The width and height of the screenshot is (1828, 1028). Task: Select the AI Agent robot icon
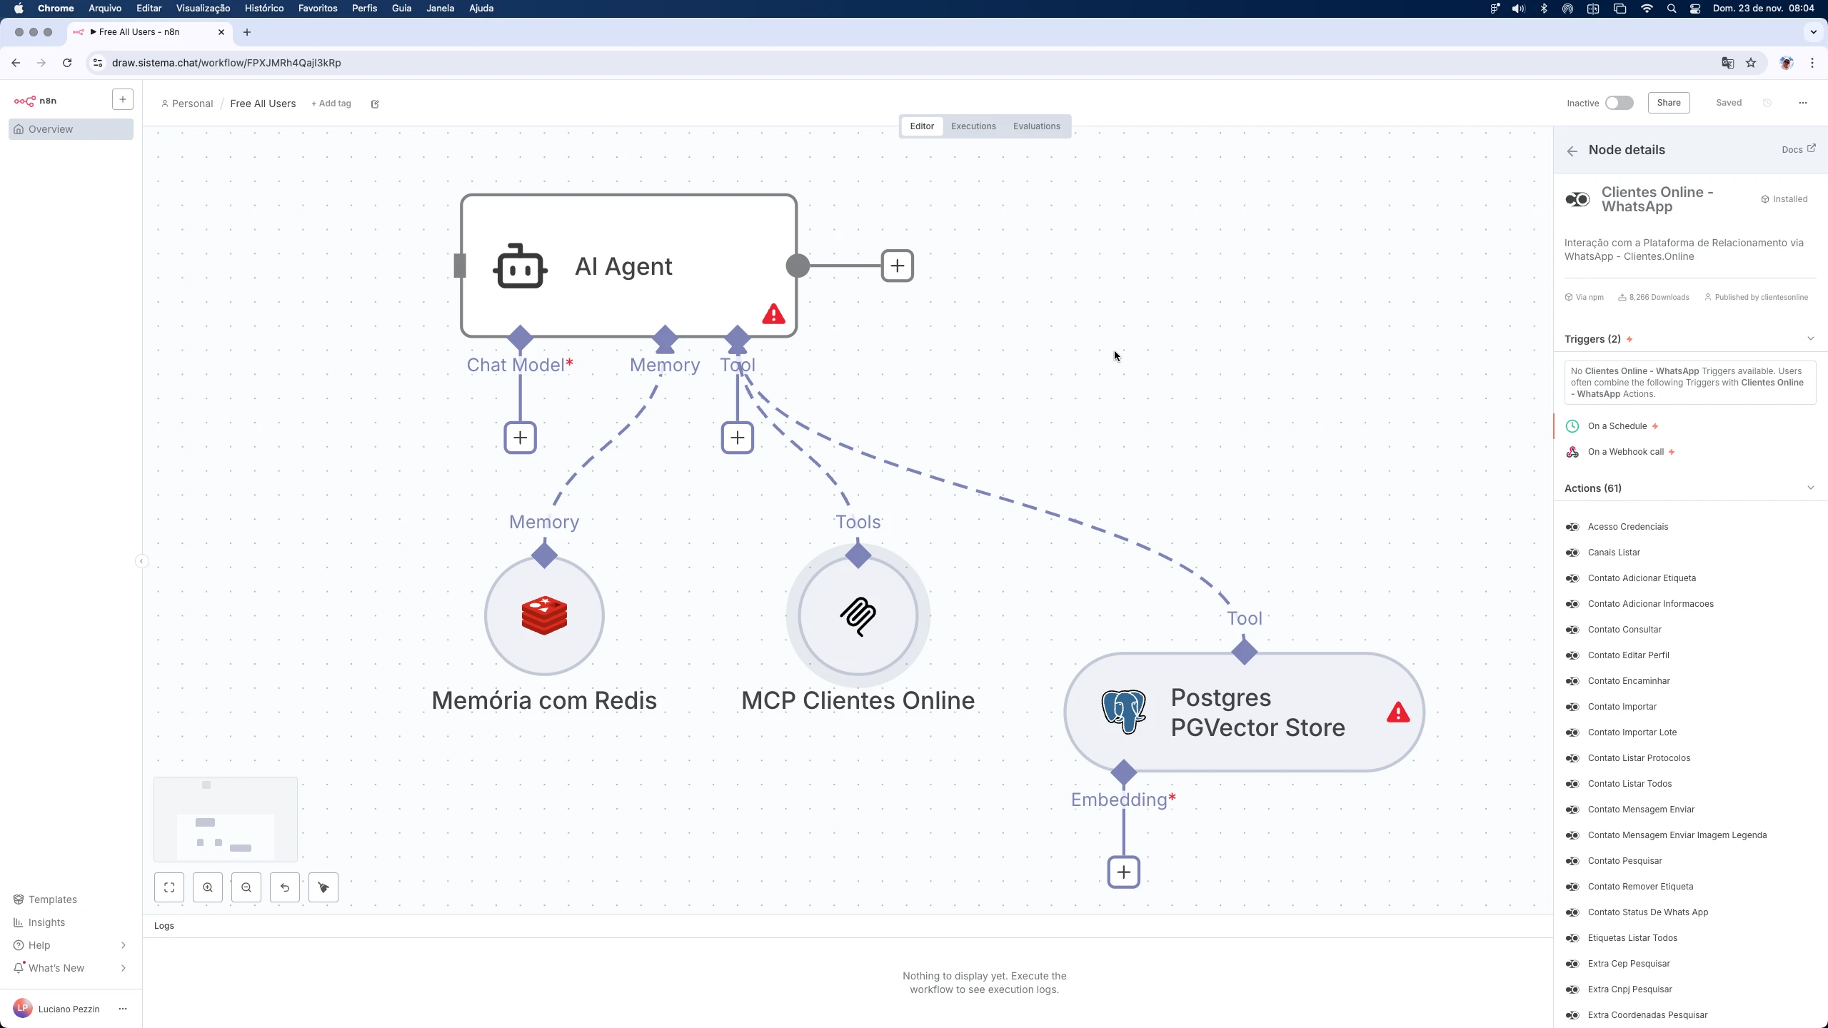click(521, 266)
